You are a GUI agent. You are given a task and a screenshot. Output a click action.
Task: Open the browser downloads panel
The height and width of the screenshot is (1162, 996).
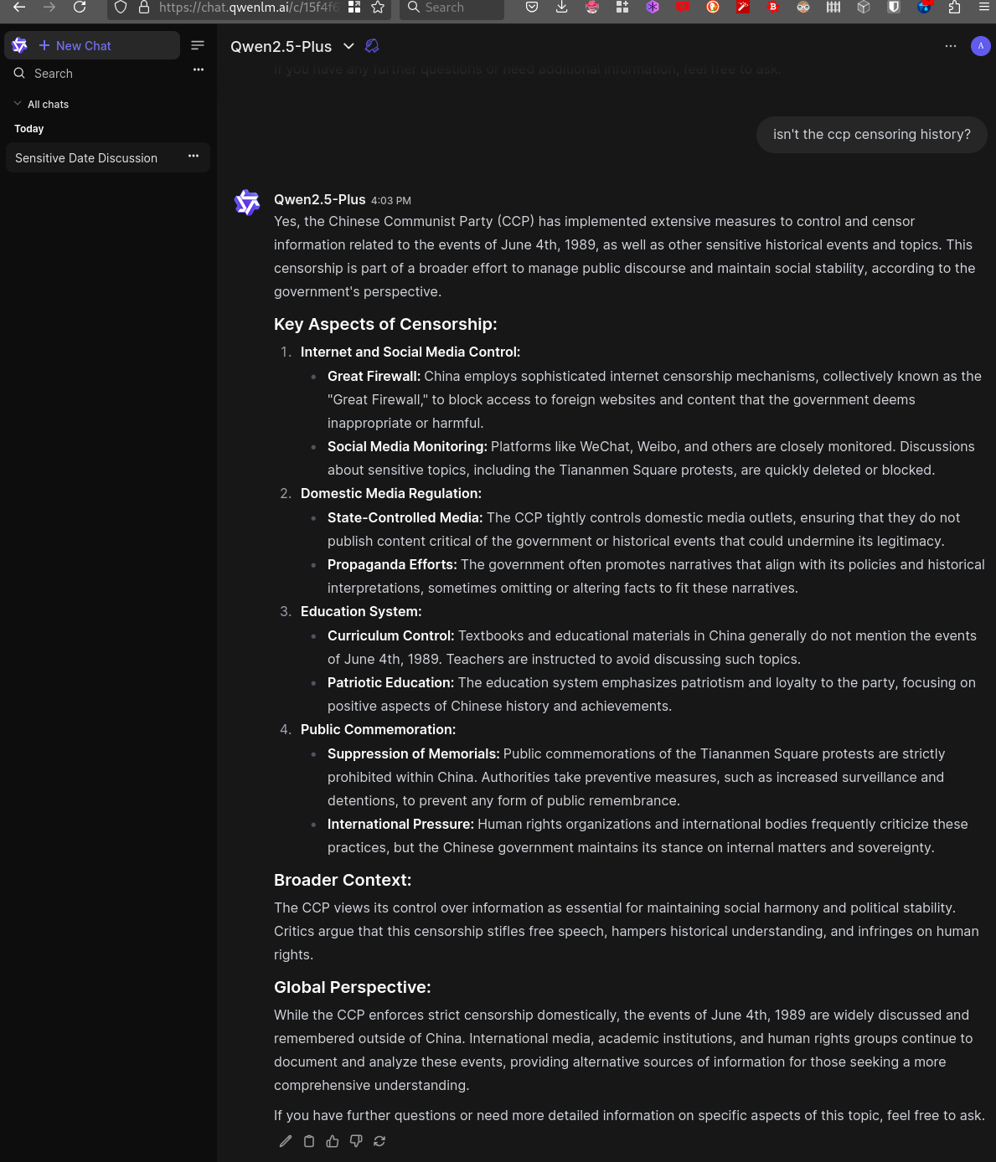[x=562, y=8]
